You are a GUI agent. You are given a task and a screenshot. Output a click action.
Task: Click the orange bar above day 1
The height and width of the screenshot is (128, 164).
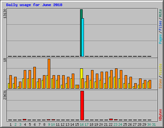click(11, 82)
